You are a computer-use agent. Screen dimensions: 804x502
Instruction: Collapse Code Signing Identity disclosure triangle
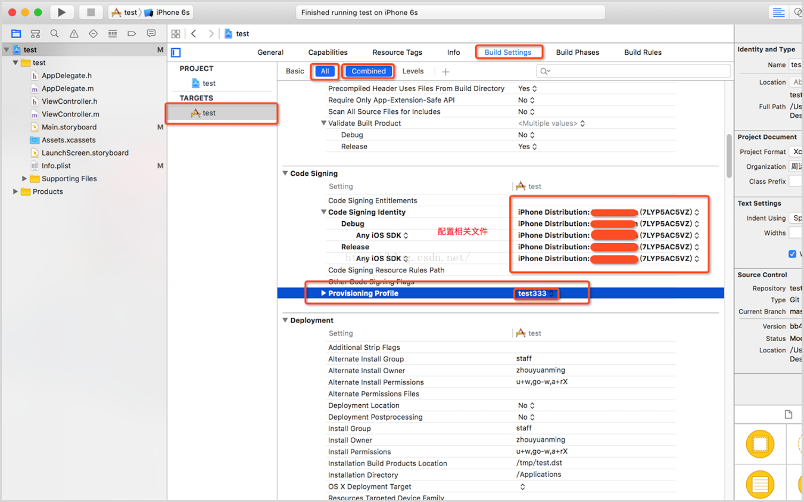324,212
